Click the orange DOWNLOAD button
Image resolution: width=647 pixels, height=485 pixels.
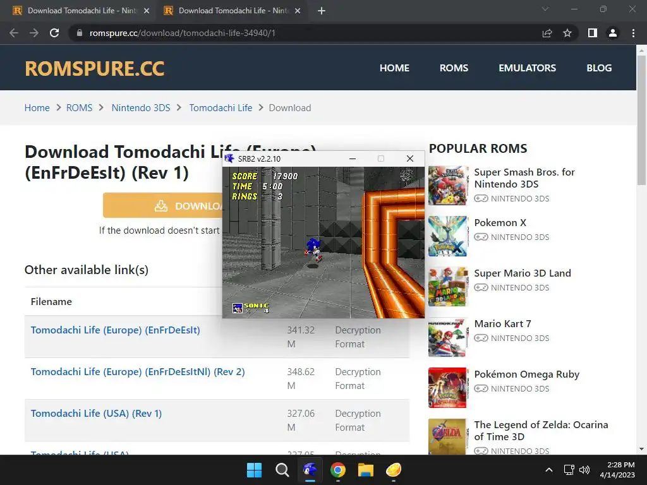163,205
